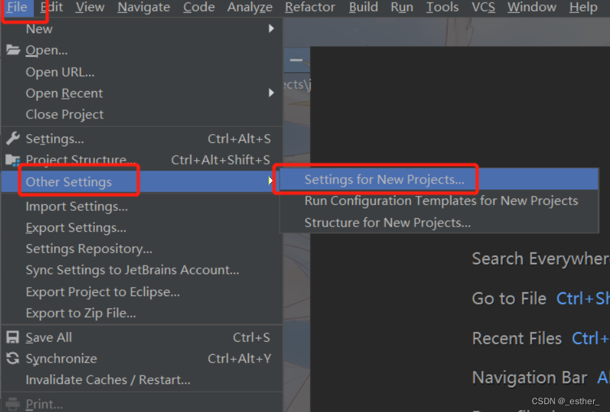610x412 pixels.
Task: Click the New submenu arrow
Action: (x=271, y=29)
